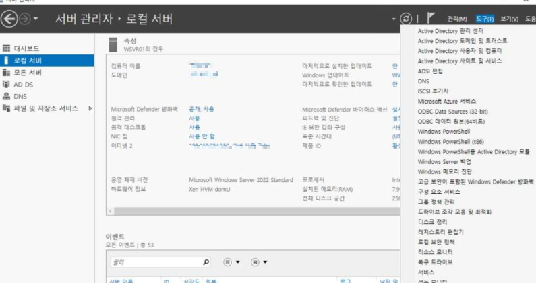Open 구성 요소 서비스
The height and width of the screenshot is (283, 536).
pyautogui.click(x=439, y=192)
